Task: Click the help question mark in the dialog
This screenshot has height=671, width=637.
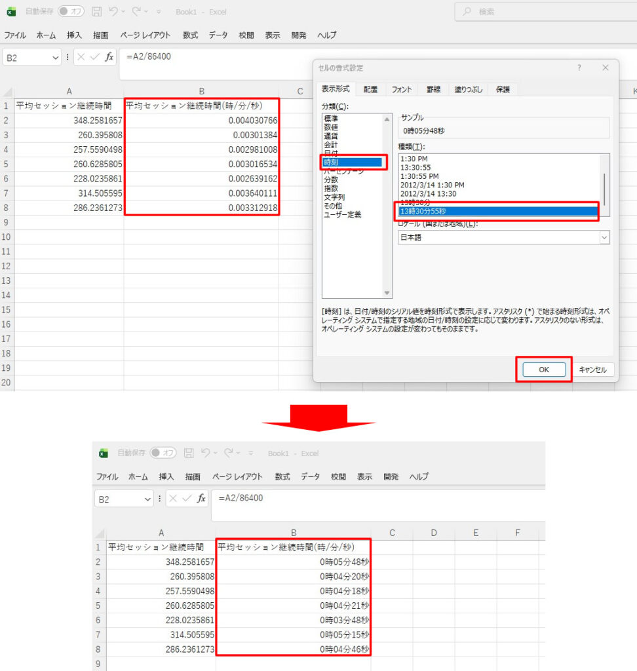Action: click(579, 68)
